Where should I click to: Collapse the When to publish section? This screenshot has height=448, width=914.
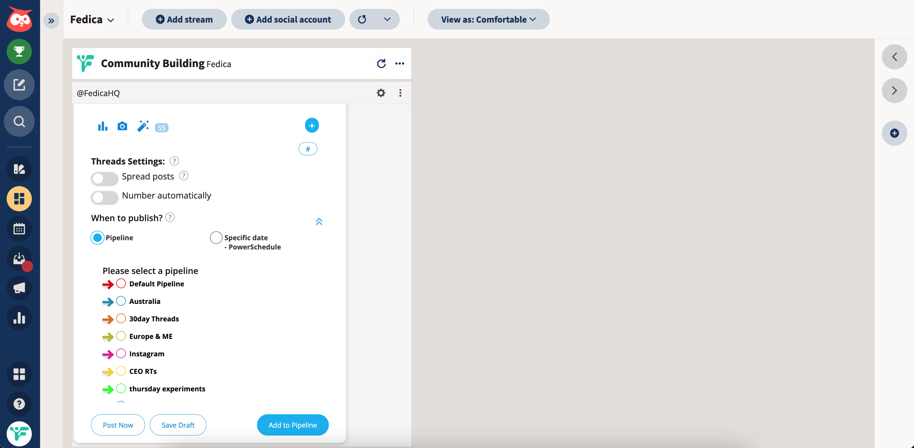coord(319,221)
